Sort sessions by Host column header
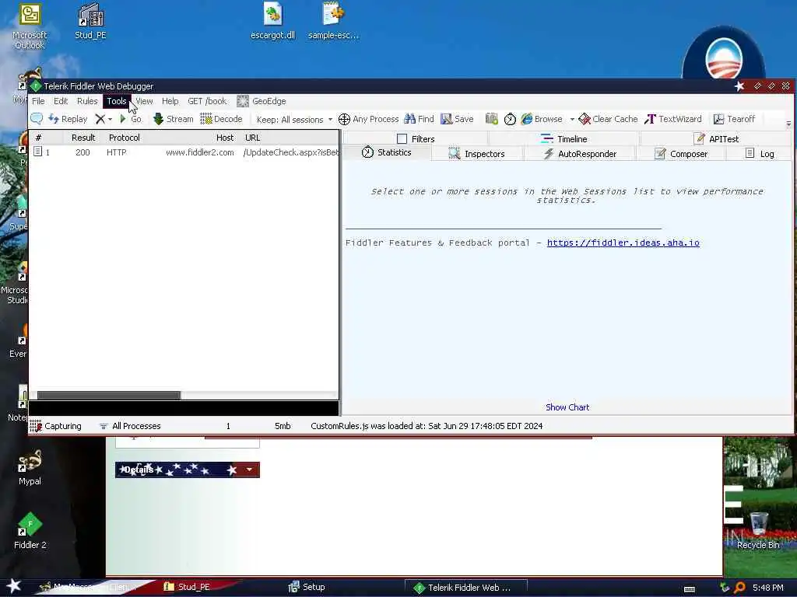Viewport: 797px width, 597px height. pos(225,138)
